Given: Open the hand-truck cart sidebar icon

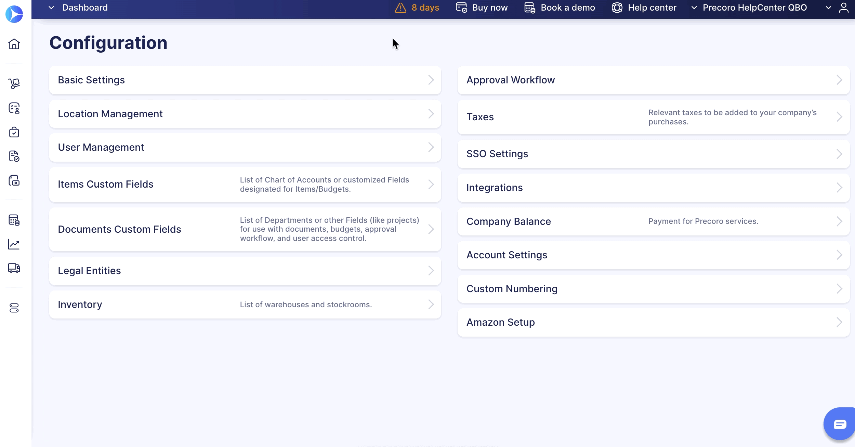Looking at the screenshot, I should [14, 83].
